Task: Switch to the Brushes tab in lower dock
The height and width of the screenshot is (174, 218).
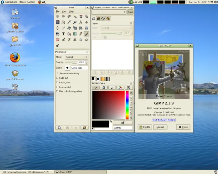Action: point(98,79)
